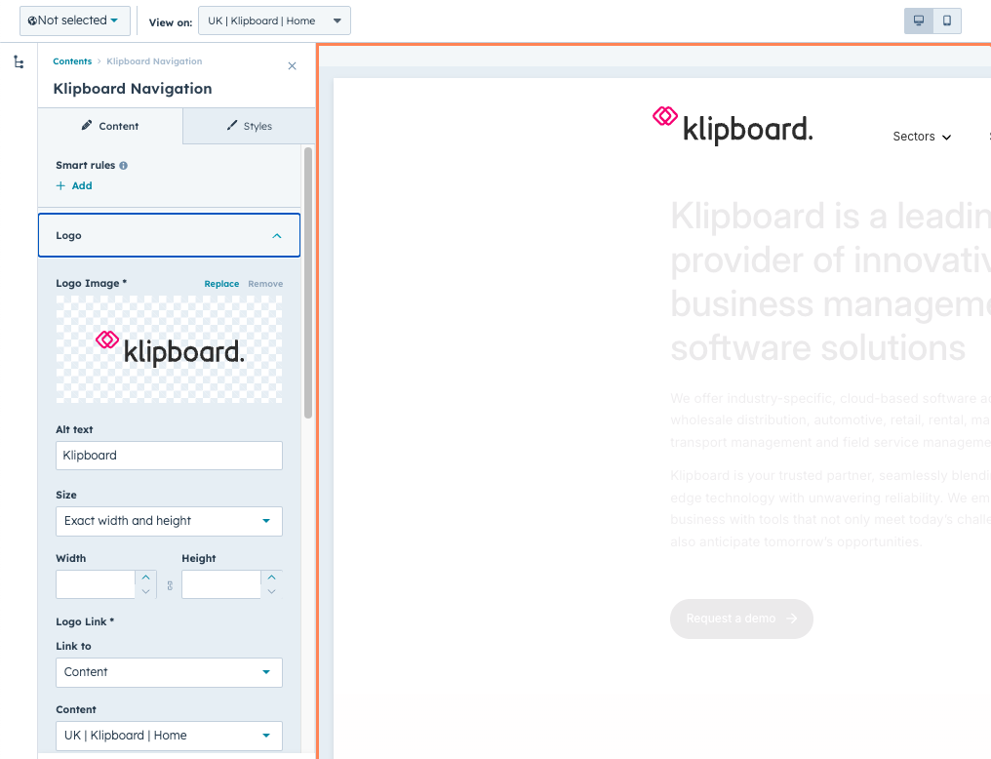This screenshot has width=991, height=759.
Task: Click Request a demo button
Action: pyautogui.click(x=741, y=619)
